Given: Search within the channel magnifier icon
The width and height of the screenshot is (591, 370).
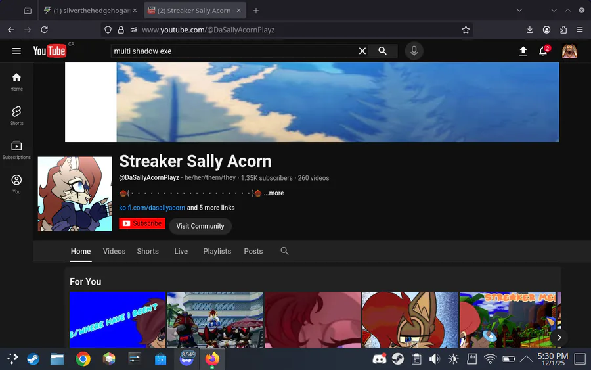Looking at the screenshot, I should pos(284,251).
